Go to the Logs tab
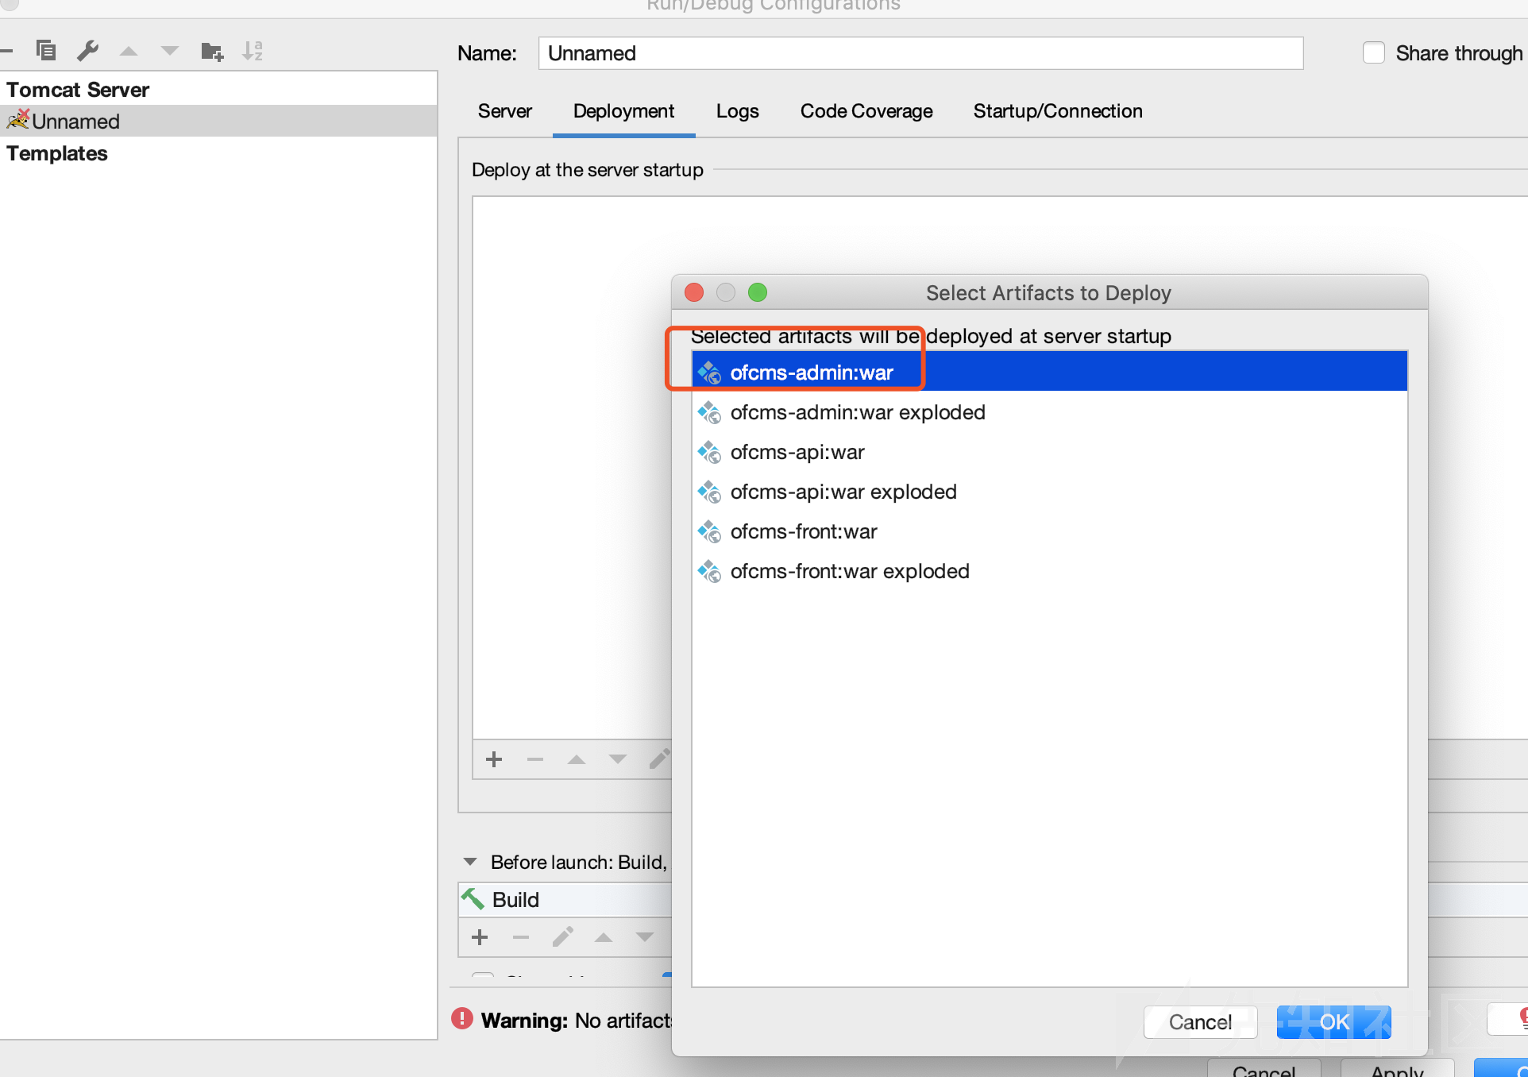Viewport: 1528px width, 1077px height. tap(738, 111)
